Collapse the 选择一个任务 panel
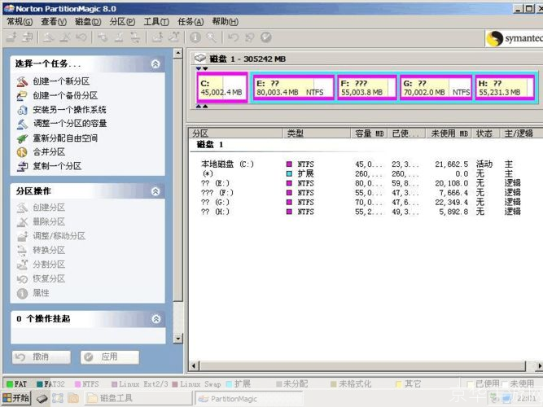Image resolution: width=543 pixels, height=407 pixels. [155, 63]
